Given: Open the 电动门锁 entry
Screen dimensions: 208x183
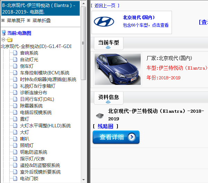Looking at the screenshot, I should click(29, 178).
